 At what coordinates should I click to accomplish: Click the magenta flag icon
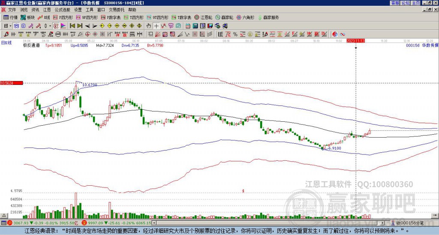click(x=63, y=26)
